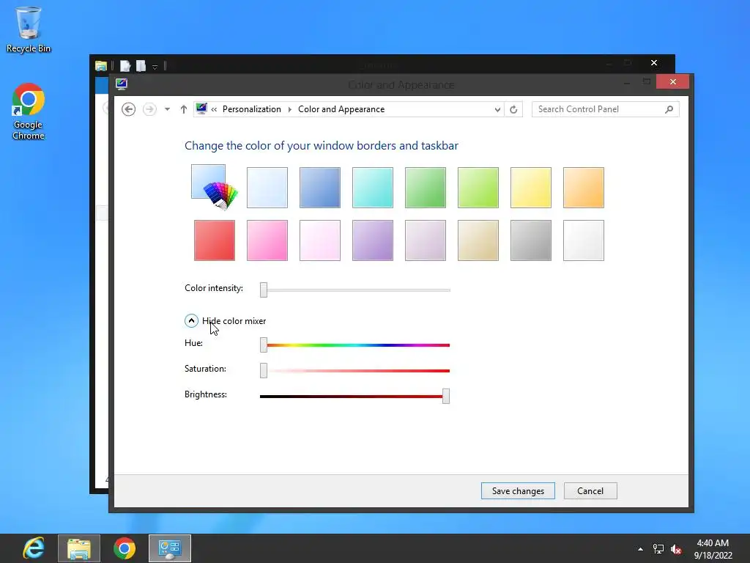Viewport: 750px width, 563px height.
Task: Refresh the Color and Appearance page
Action: click(x=513, y=110)
